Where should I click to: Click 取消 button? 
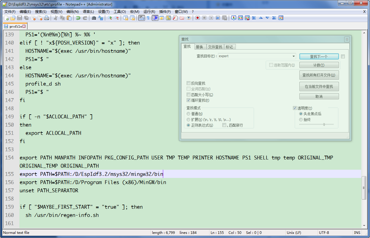click(x=319, y=96)
